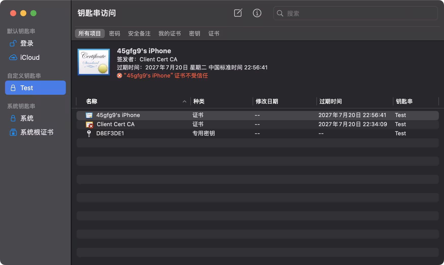Image resolution: width=444 pixels, height=265 pixels.
Task: Sort list by 种类 column header
Action: pos(199,102)
